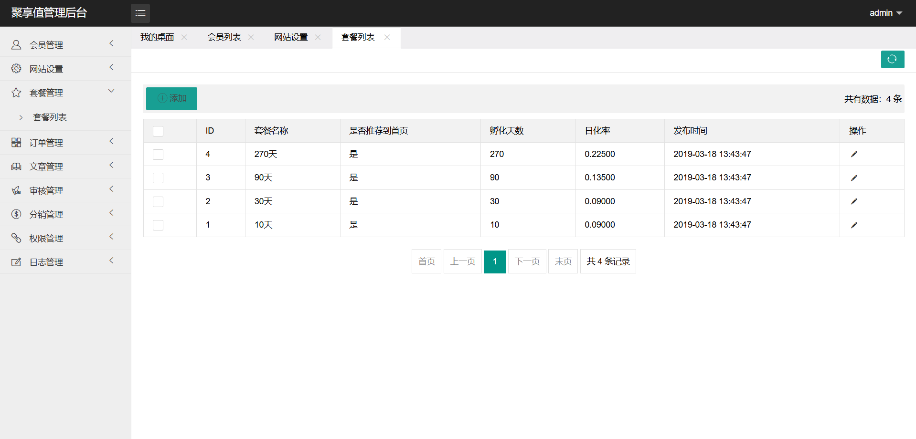Check the checkbox for ID 4 row
This screenshot has width=916, height=439.
(x=158, y=155)
